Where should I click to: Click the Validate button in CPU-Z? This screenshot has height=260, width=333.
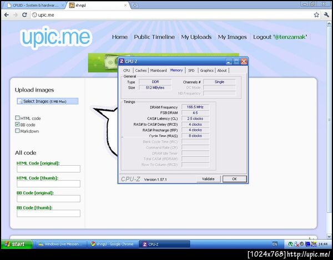(208, 179)
